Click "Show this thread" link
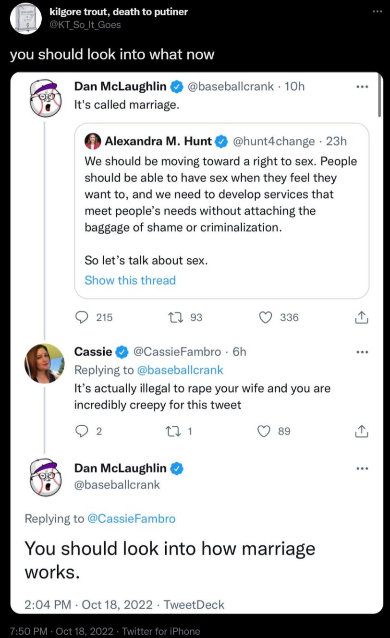This screenshot has width=390, height=638. tap(130, 280)
